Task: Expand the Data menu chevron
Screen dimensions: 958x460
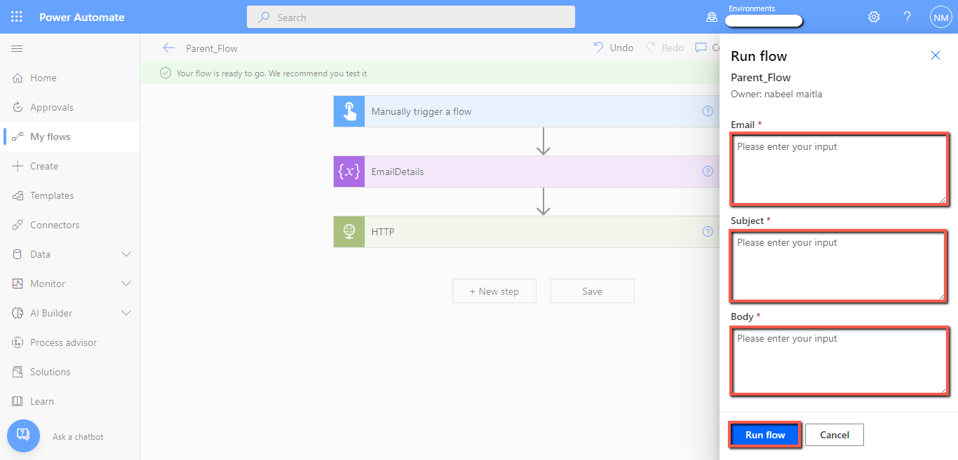Action: [x=126, y=254]
